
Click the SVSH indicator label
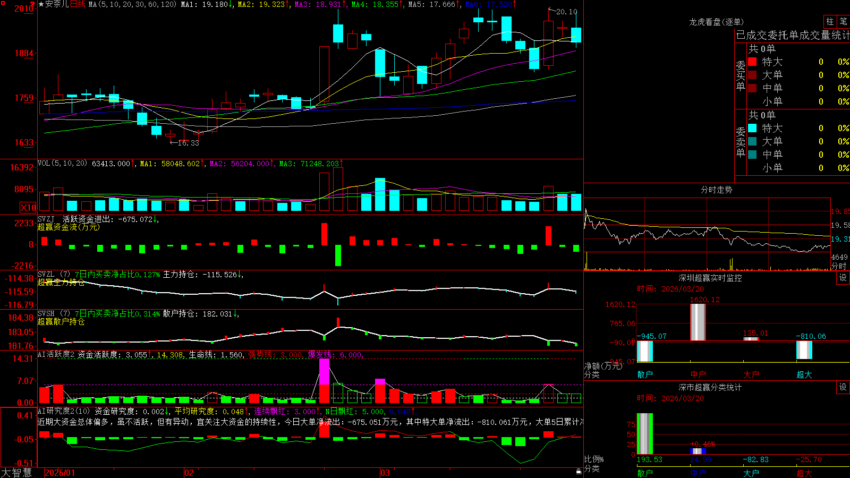click(46, 313)
